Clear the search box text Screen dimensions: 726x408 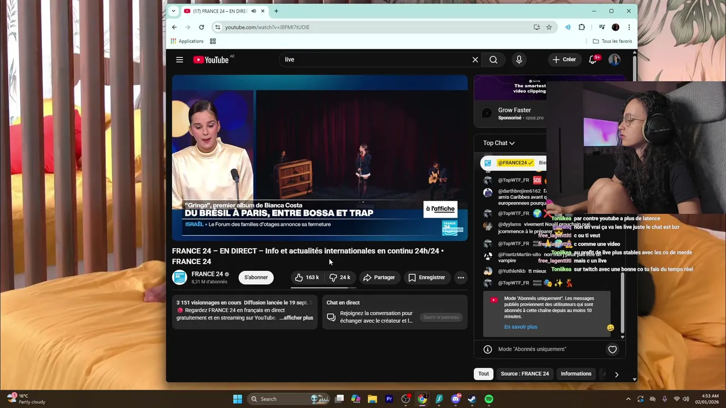(475, 59)
